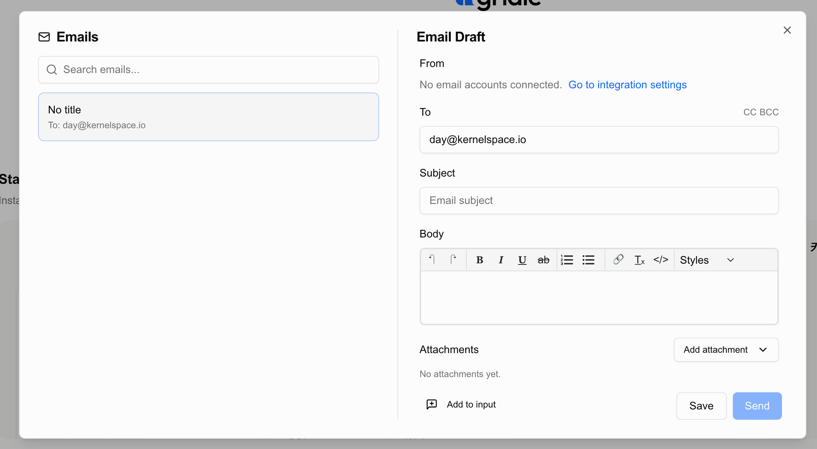Send the email
Image resolution: width=817 pixels, height=449 pixels.
coord(757,406)
